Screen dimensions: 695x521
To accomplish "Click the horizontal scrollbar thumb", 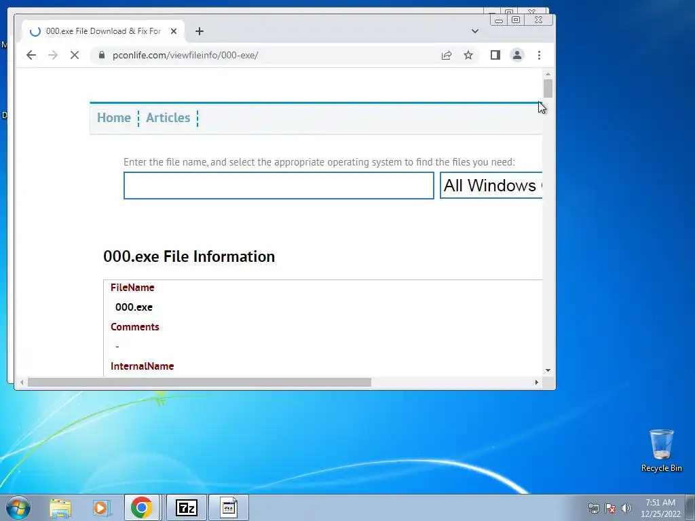I will click(x=199, y=382).
